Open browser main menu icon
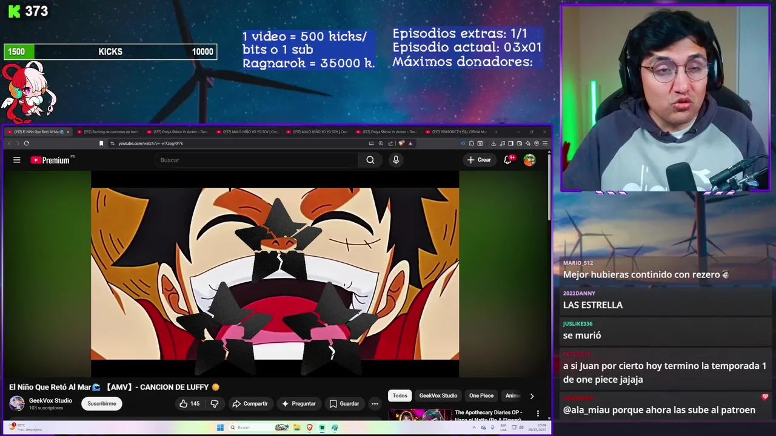Screen dimensions: 776x436 [x=545, y=144]
